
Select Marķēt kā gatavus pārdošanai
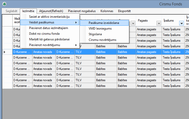click(x=50, y=39)
